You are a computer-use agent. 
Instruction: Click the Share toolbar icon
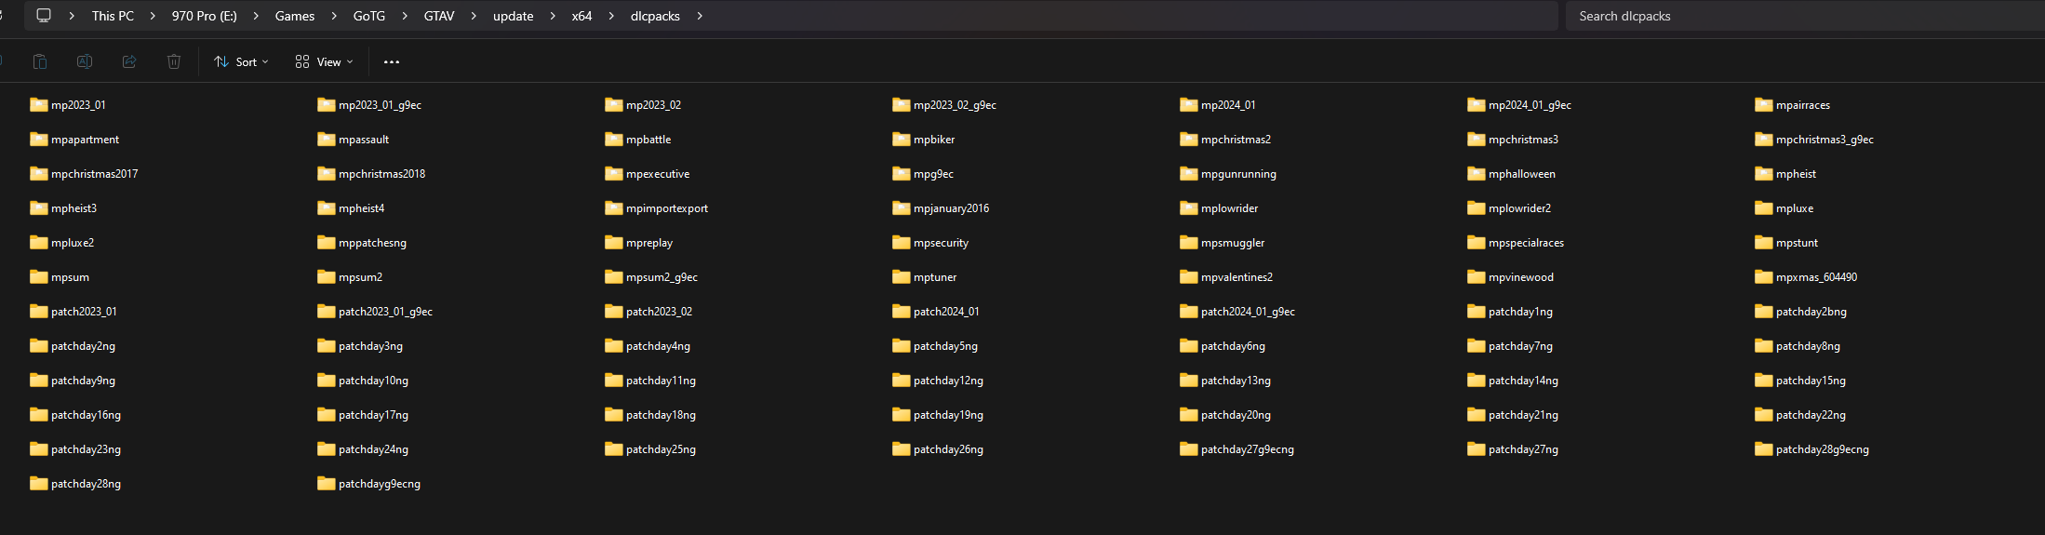tap(129, 61)
